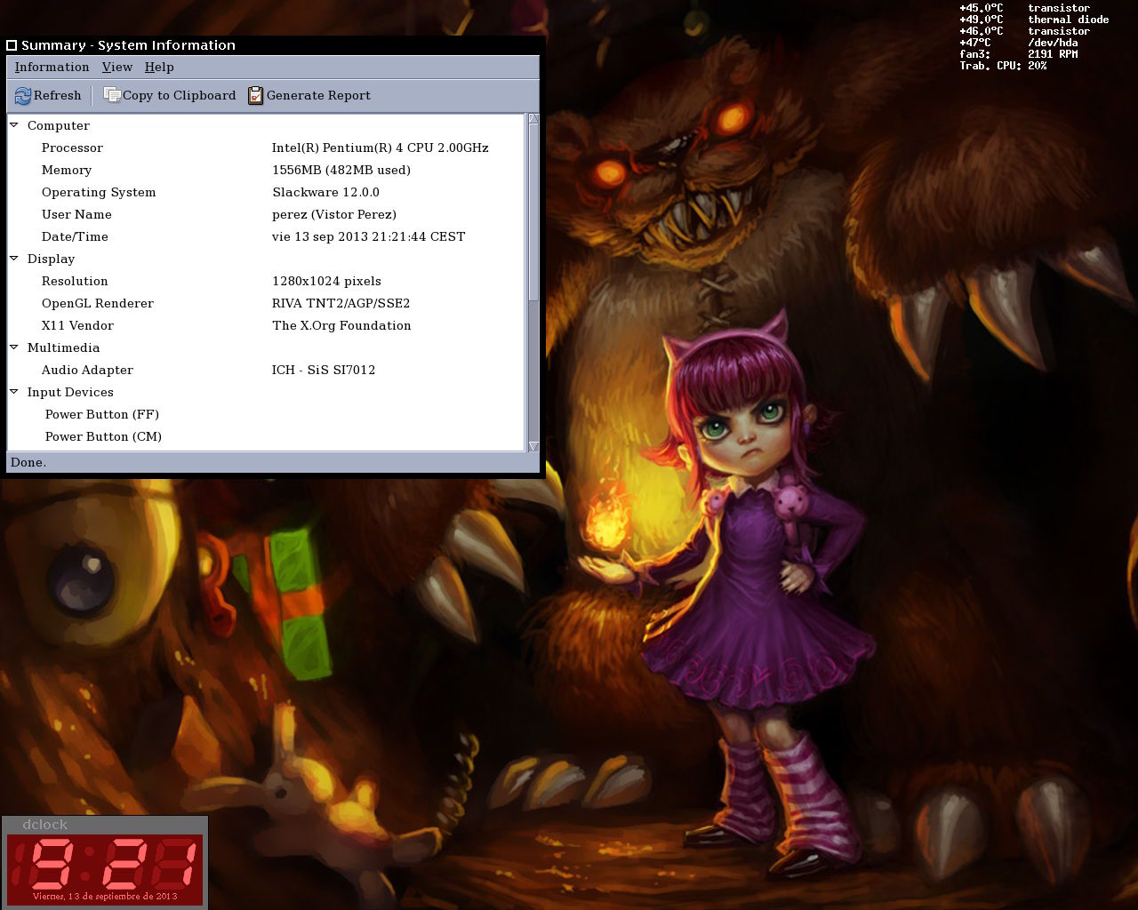Select the Power Button (FF) row
This screenshot has height=910, width=1138.
[x=102, y=414]
